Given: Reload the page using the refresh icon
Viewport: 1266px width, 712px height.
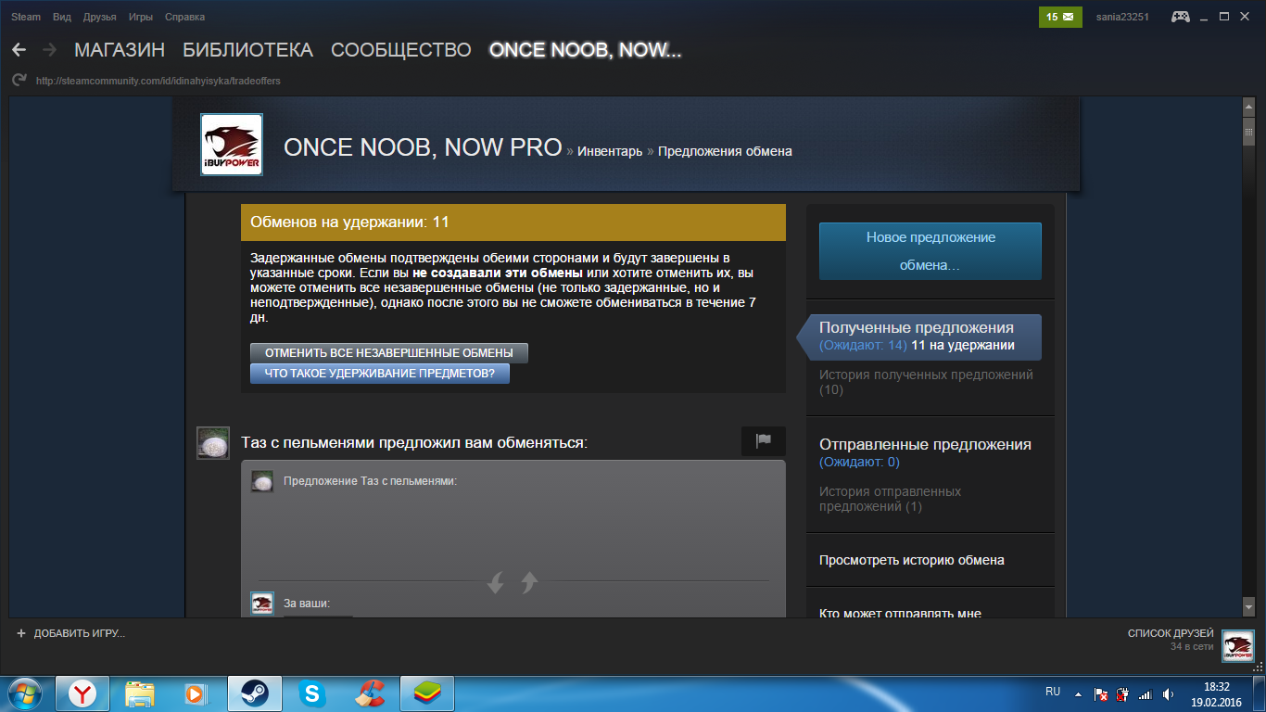Looking at the screenshot, I should 19,81.
